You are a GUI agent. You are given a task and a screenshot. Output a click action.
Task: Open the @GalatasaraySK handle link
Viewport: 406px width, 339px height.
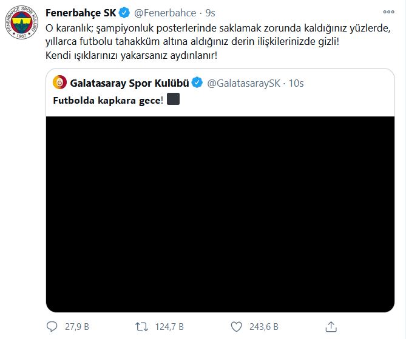pyautogui.click(x=243, y=83)
